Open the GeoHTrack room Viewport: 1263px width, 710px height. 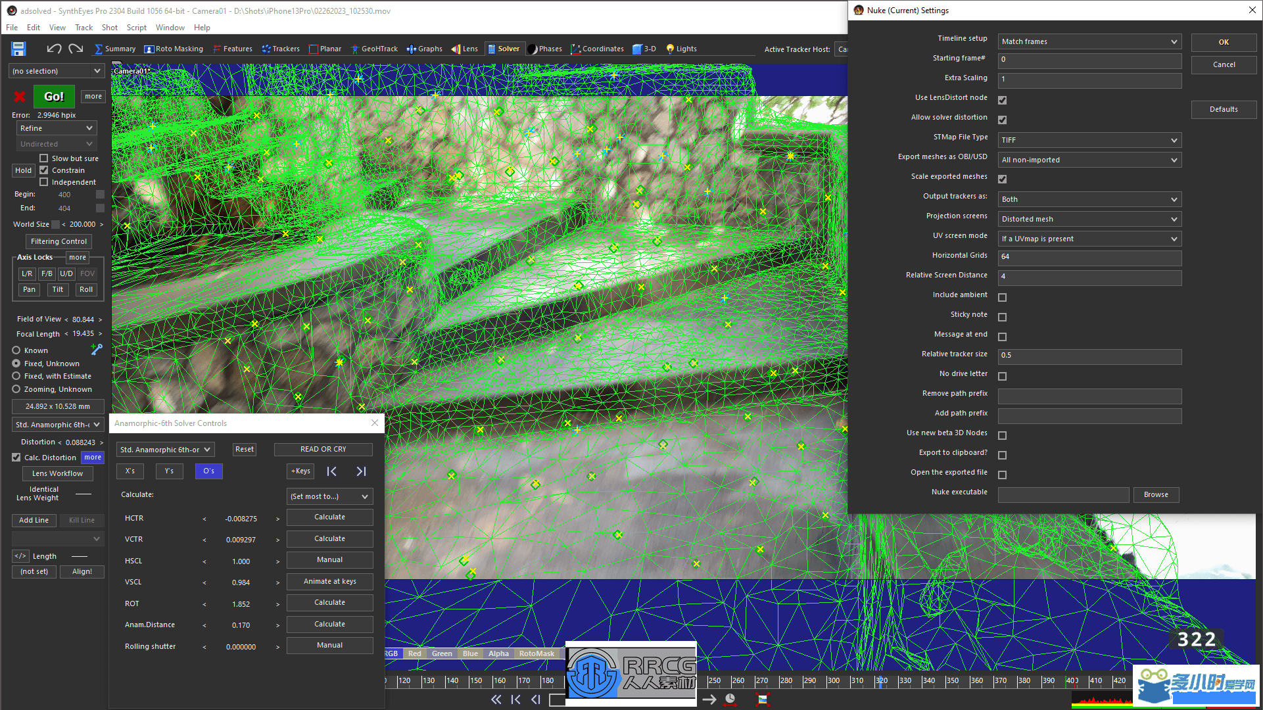[374, 49]
